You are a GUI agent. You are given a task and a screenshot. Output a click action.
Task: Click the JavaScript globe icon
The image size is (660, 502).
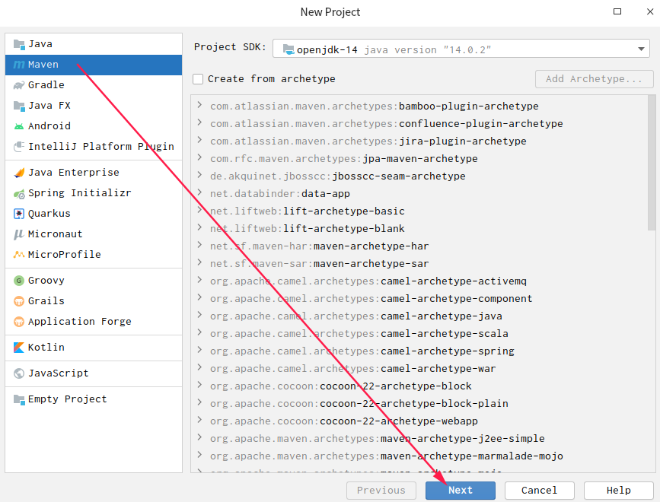pyautogui.click(x=19, y=373)
